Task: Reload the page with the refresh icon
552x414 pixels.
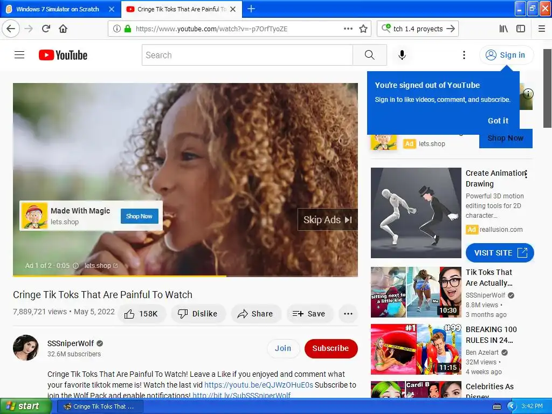Action: coord(46,29)
